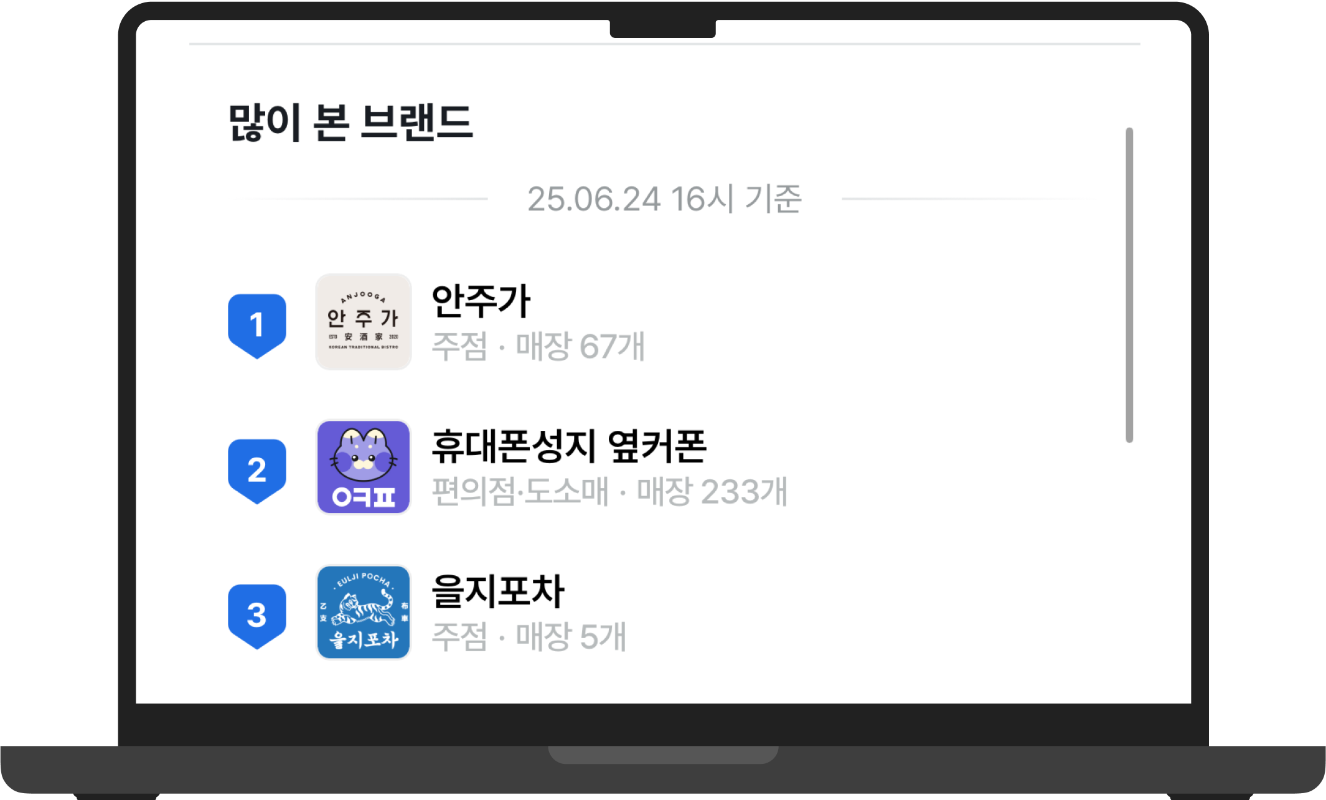Click the 25.06.24 16시 기준 timestamp

pyautogui.click(x=665, y=199)
